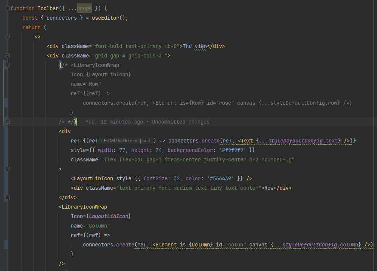Viewport: 377px width, 271px height.
Task: Click the fold end marker beside /> */}
Action: pyautogui.click(x=8, y=122)
